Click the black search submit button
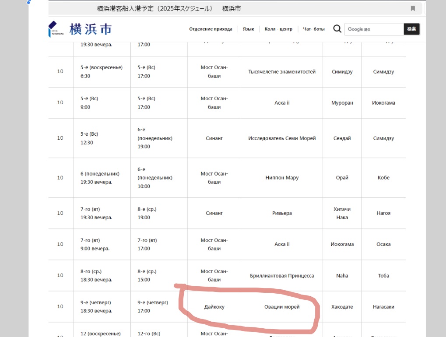 pos(411,29)
